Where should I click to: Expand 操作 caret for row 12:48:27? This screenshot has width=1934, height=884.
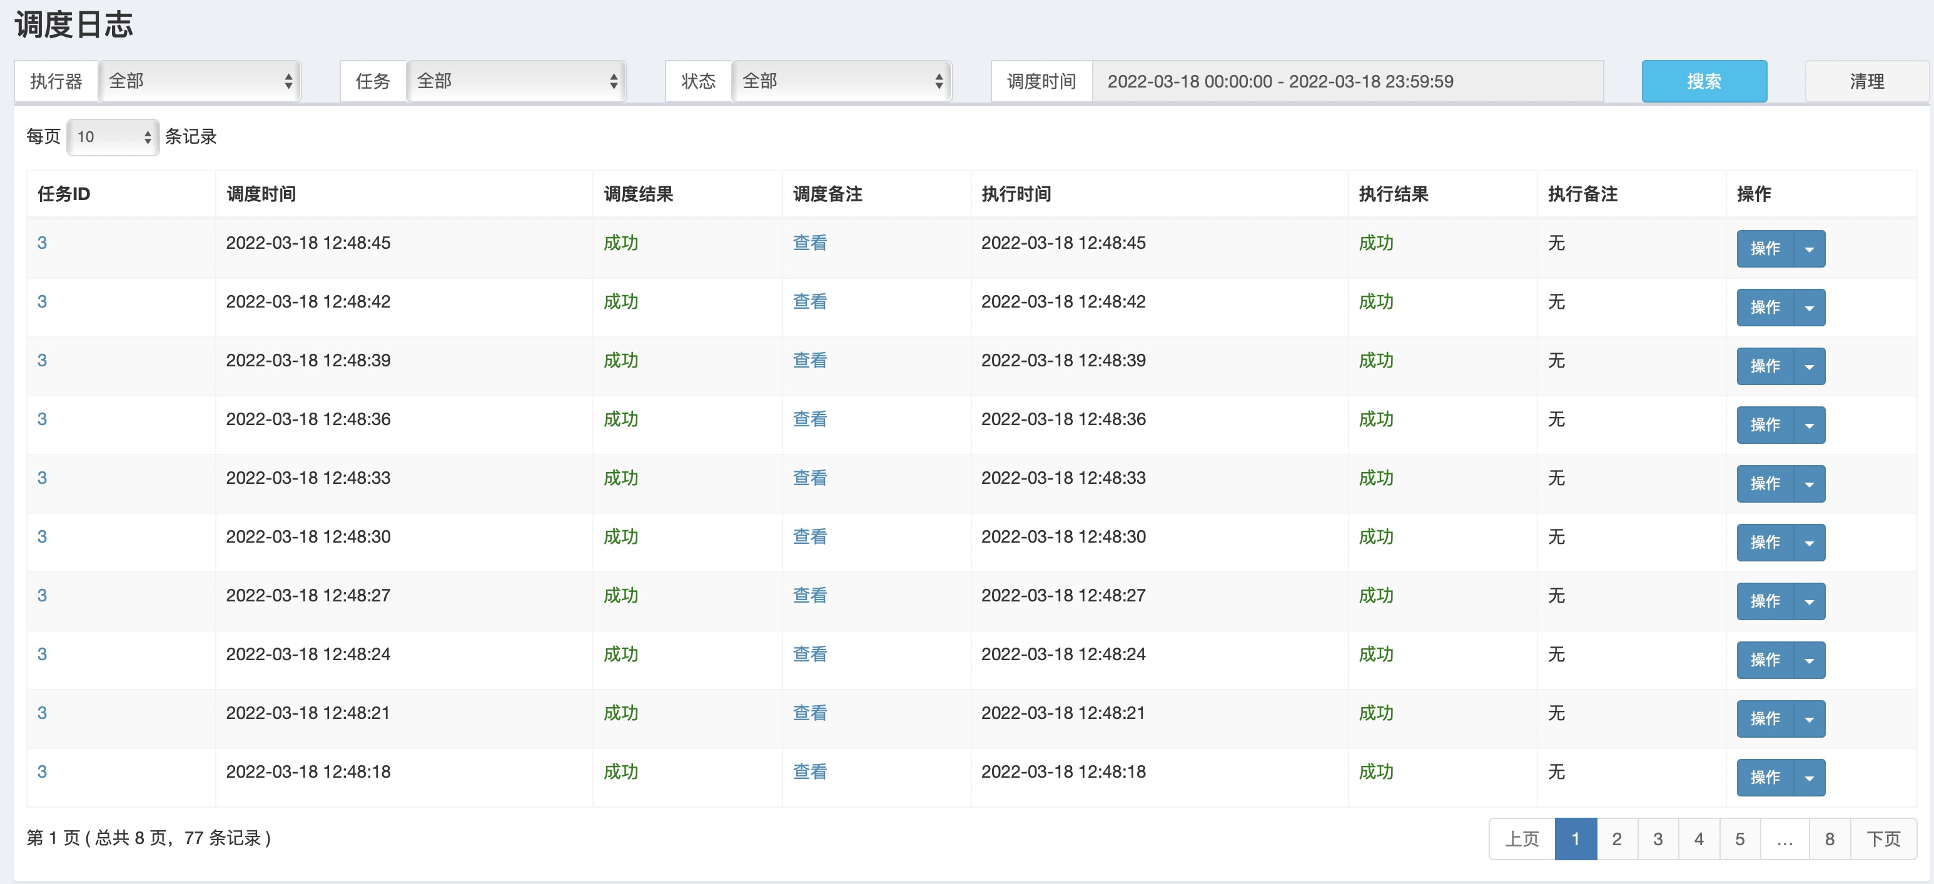click(1810, 601)
